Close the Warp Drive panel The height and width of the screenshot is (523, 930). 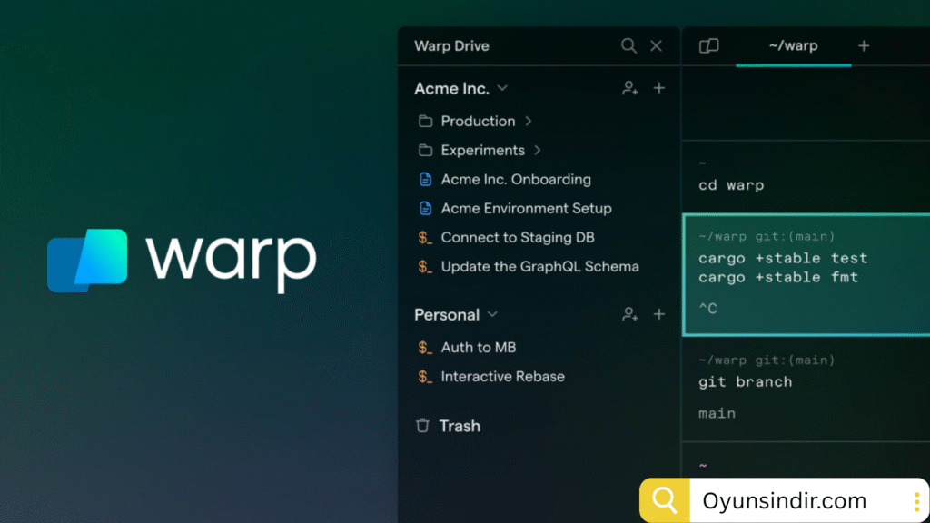(x=657, y=45)
